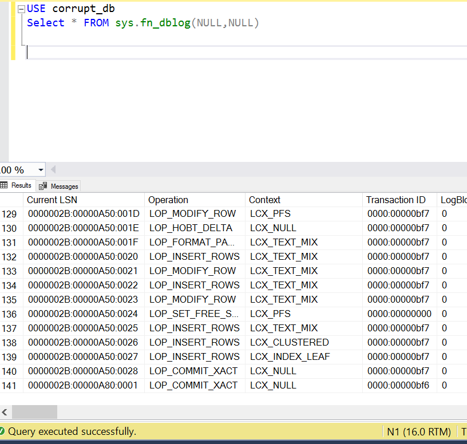The height and width of the screenshot is (444, 467).
Task: Select LOP_COMMIT_XACT cell in row 141
Action: [195, 385]
